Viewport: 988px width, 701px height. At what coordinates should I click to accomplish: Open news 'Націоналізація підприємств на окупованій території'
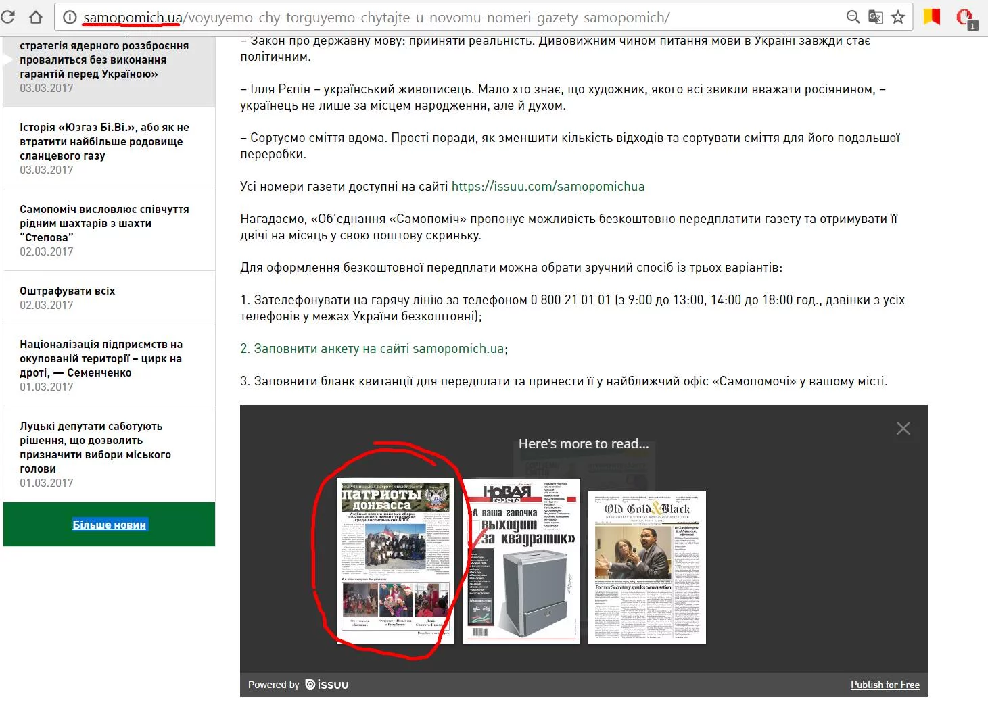(109, 366)
